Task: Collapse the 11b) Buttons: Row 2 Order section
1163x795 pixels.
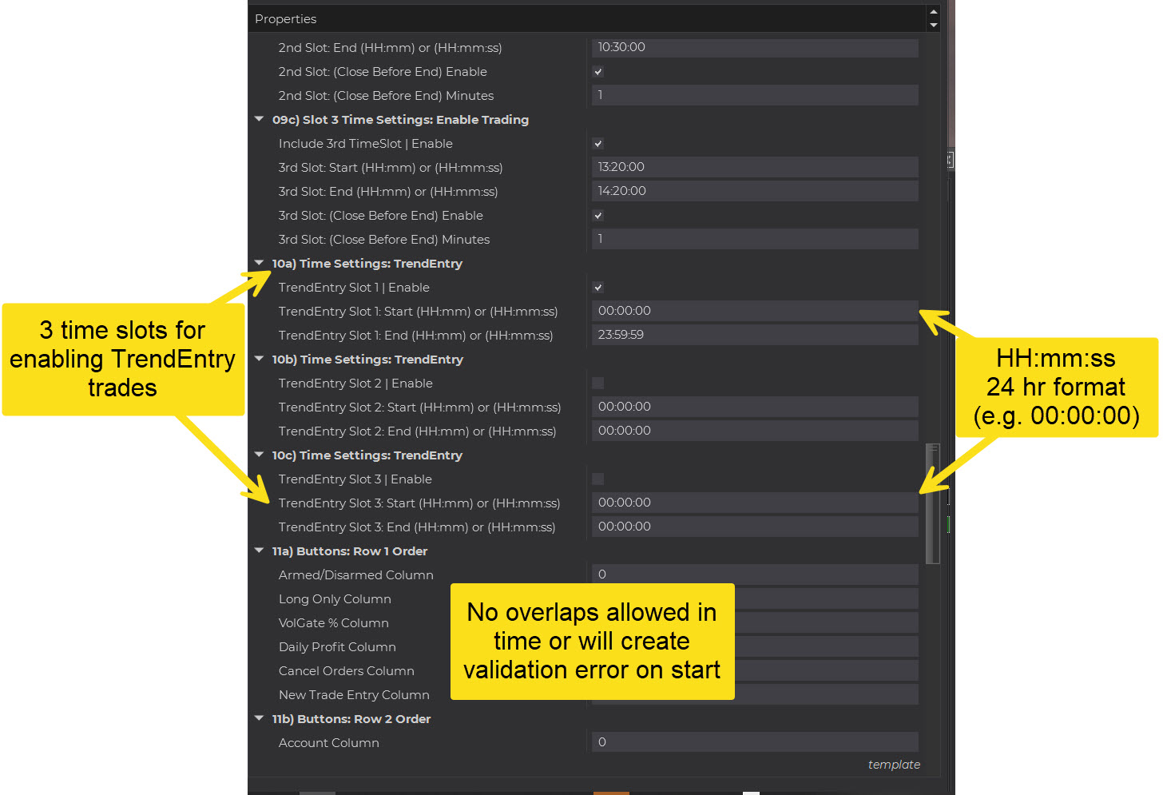Action: tap(259, 718)
